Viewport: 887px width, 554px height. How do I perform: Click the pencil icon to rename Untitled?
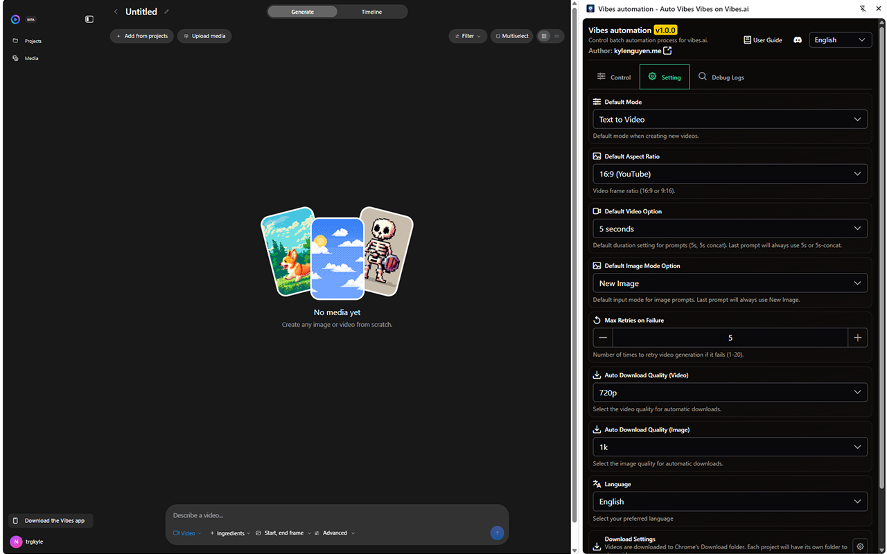coord(166,12)
